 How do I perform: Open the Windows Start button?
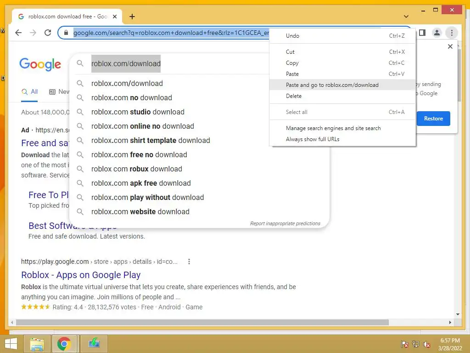pyautogui.click(x=11, y=344)
